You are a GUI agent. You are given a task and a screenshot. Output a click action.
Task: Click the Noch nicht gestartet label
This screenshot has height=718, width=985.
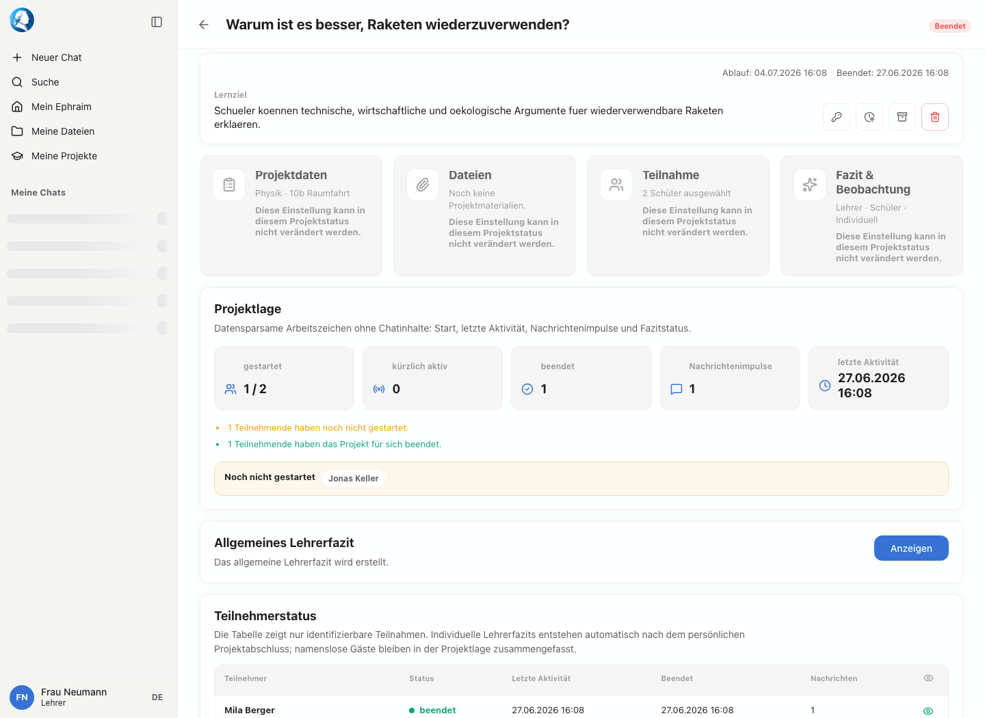tap(270, 477)
